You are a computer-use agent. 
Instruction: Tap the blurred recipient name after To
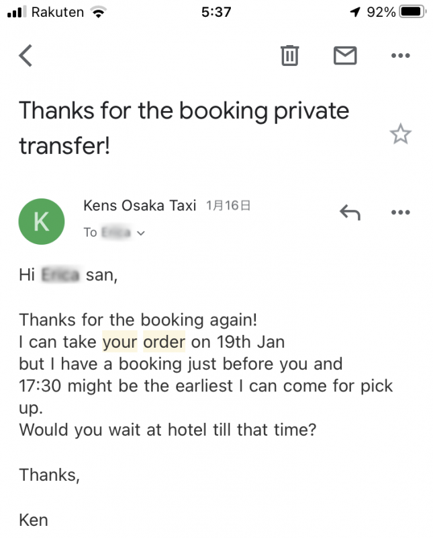coord(116,232)
